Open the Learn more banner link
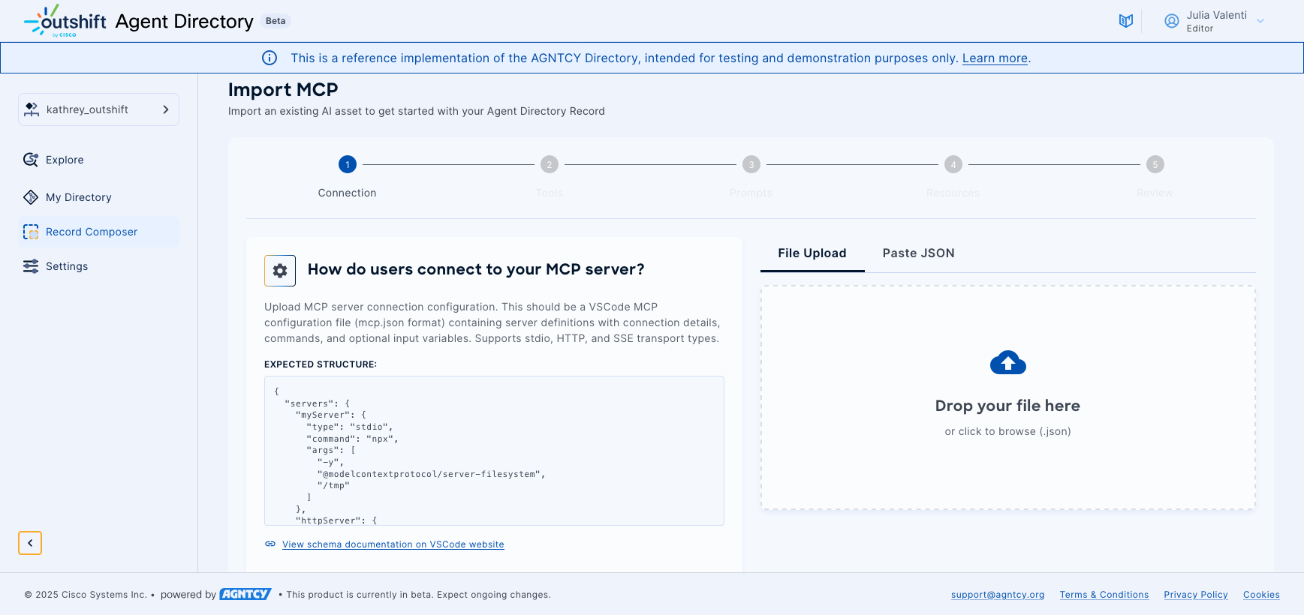 tap(995, 58)
